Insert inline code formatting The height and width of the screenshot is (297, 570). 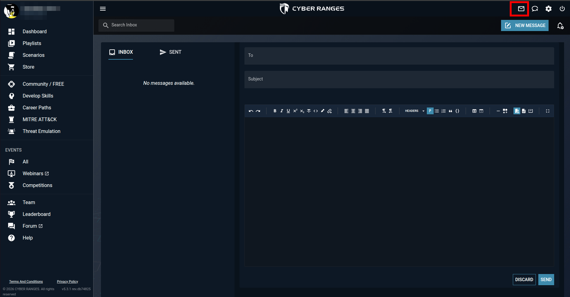[316, 111]
